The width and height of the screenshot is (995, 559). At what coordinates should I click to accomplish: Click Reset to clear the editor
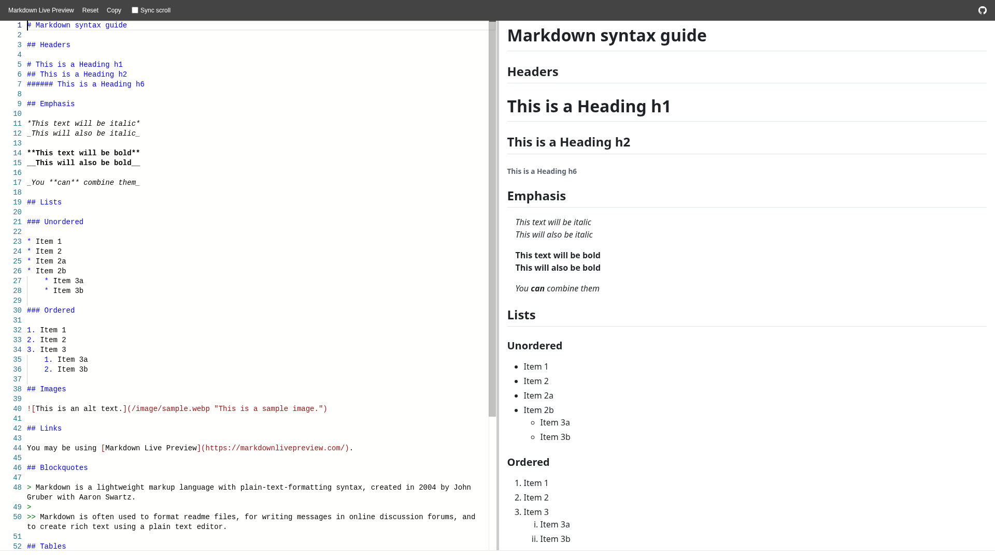click(90, 10)
